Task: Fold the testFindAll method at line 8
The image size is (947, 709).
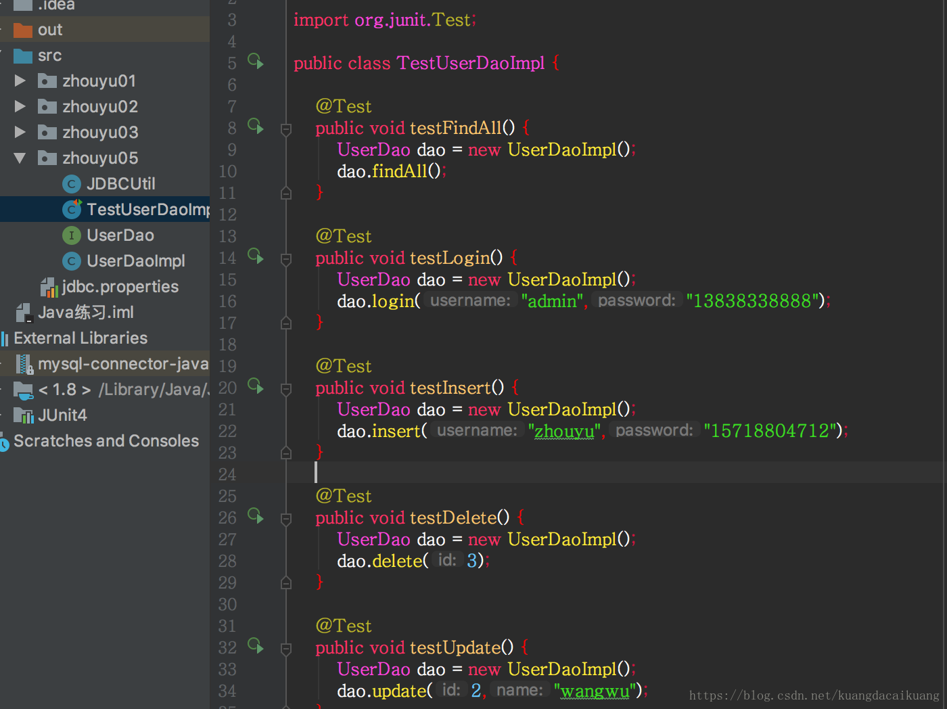Action: (286, 129)
